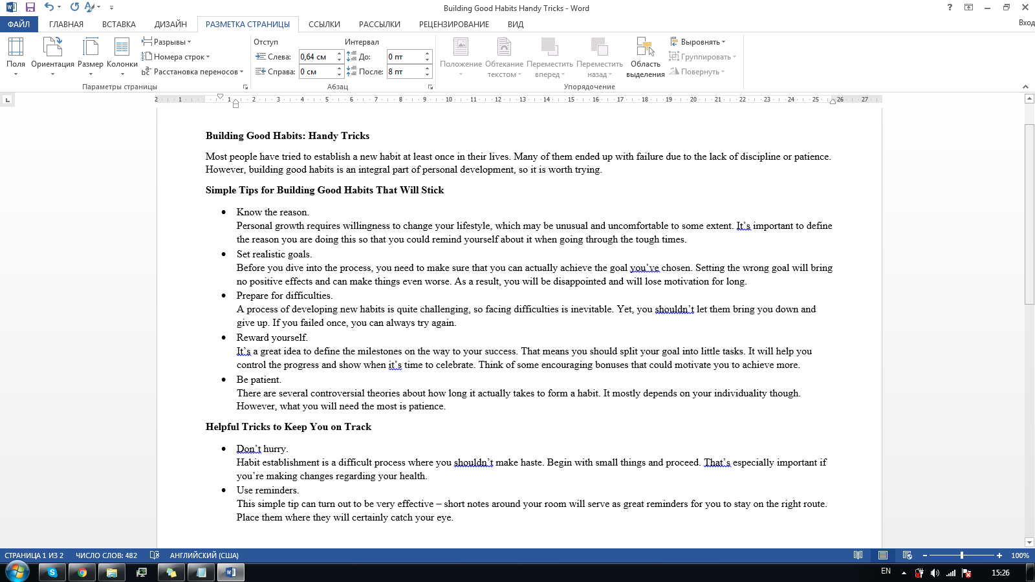Click the Redo arrow in Quick Access

(x=74, y=7)
